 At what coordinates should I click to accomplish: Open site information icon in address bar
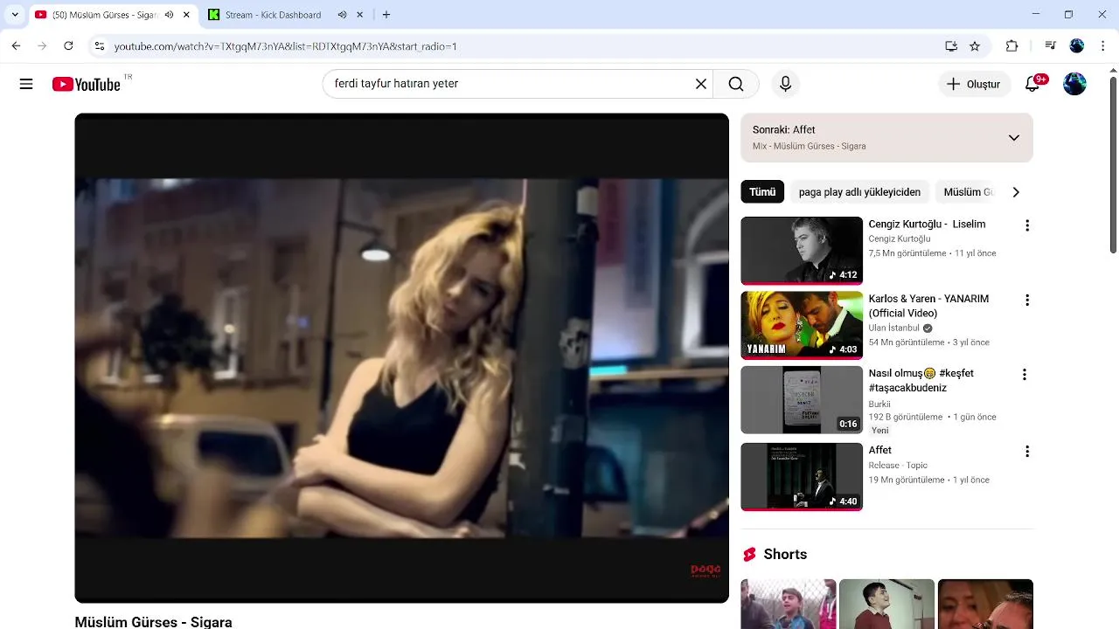pos(100,46)
